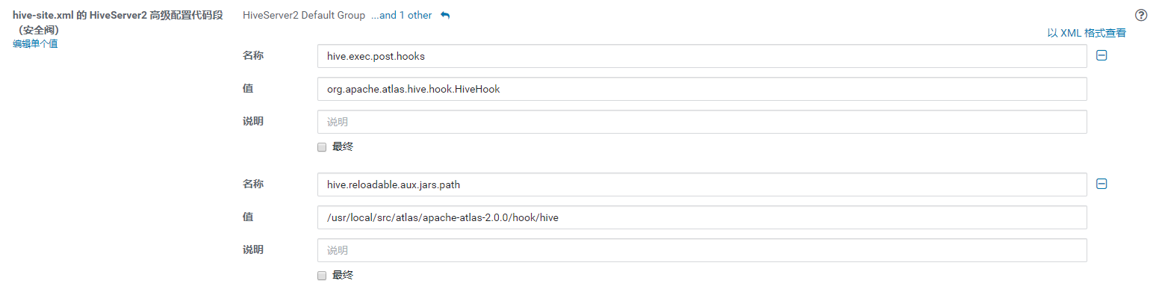Select the HiveServer2 Default Group label
1159x304 pixels.
click(x=304, y=15)
